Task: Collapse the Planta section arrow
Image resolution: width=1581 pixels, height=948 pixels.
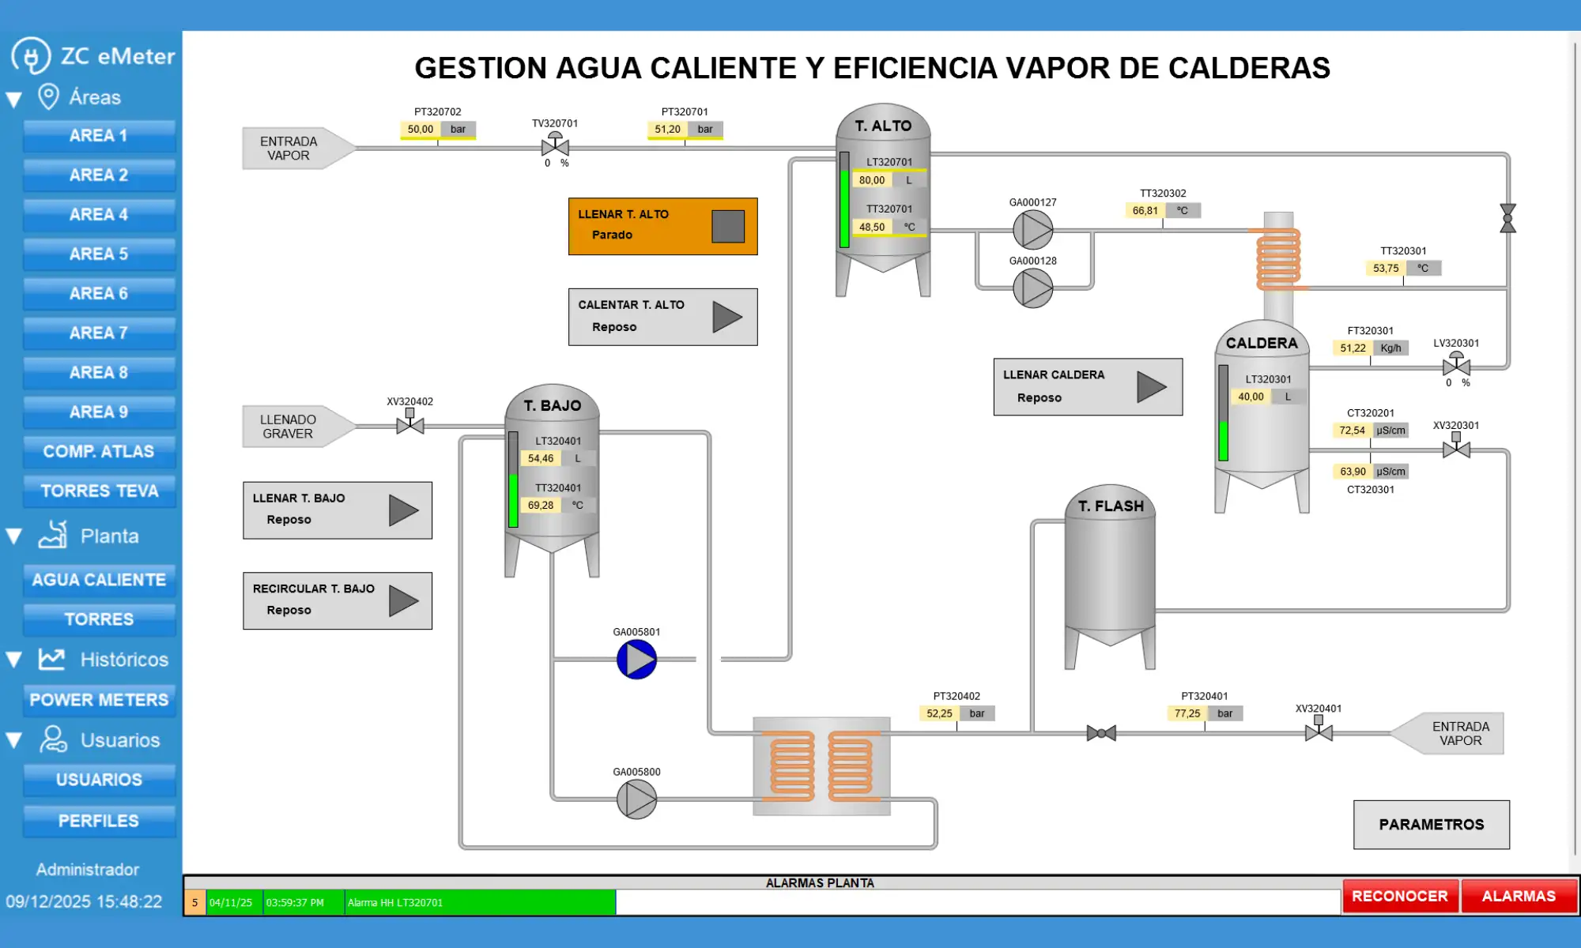Action: [x=14, y=536]
